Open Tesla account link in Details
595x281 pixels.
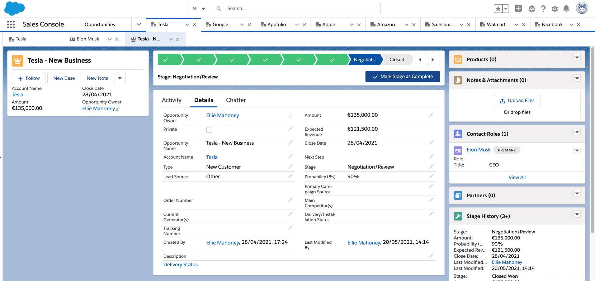point(212,157)
